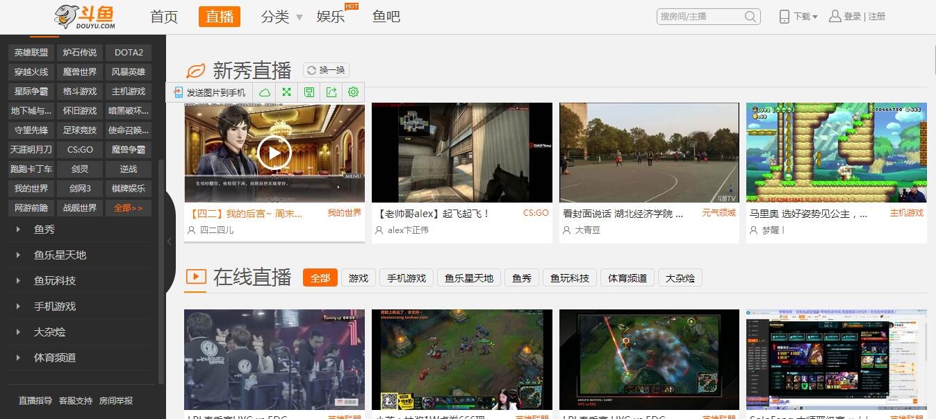
Task: Click the 守望先锋 game tag
Action: click(x=31, y=130)
